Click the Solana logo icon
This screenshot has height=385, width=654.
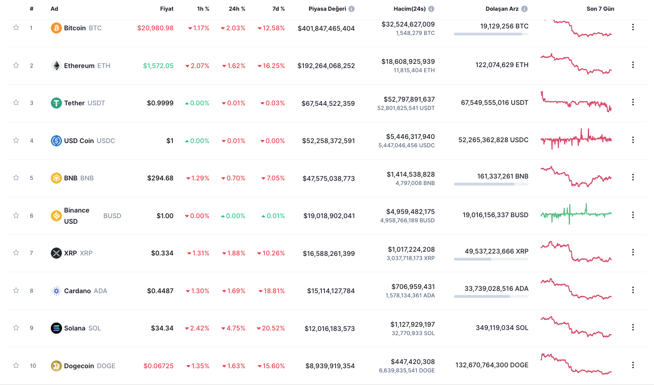[x=56, y=328]
